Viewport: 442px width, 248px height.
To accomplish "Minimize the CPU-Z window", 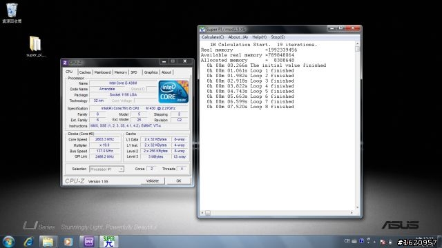I will click(x=164, y=61).
